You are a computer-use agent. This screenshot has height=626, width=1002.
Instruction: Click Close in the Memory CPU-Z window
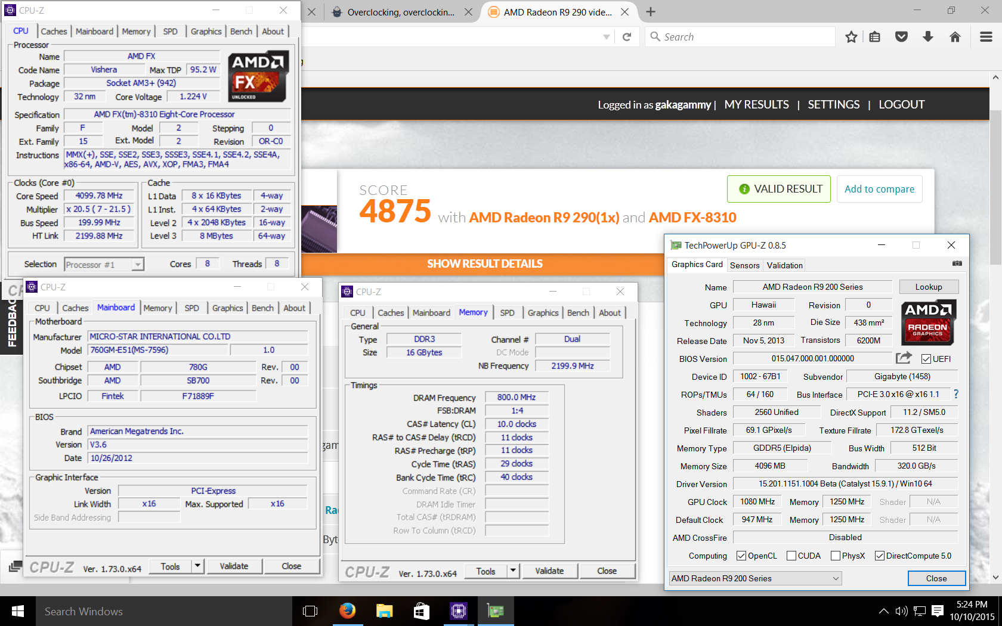tap(607, 571)
